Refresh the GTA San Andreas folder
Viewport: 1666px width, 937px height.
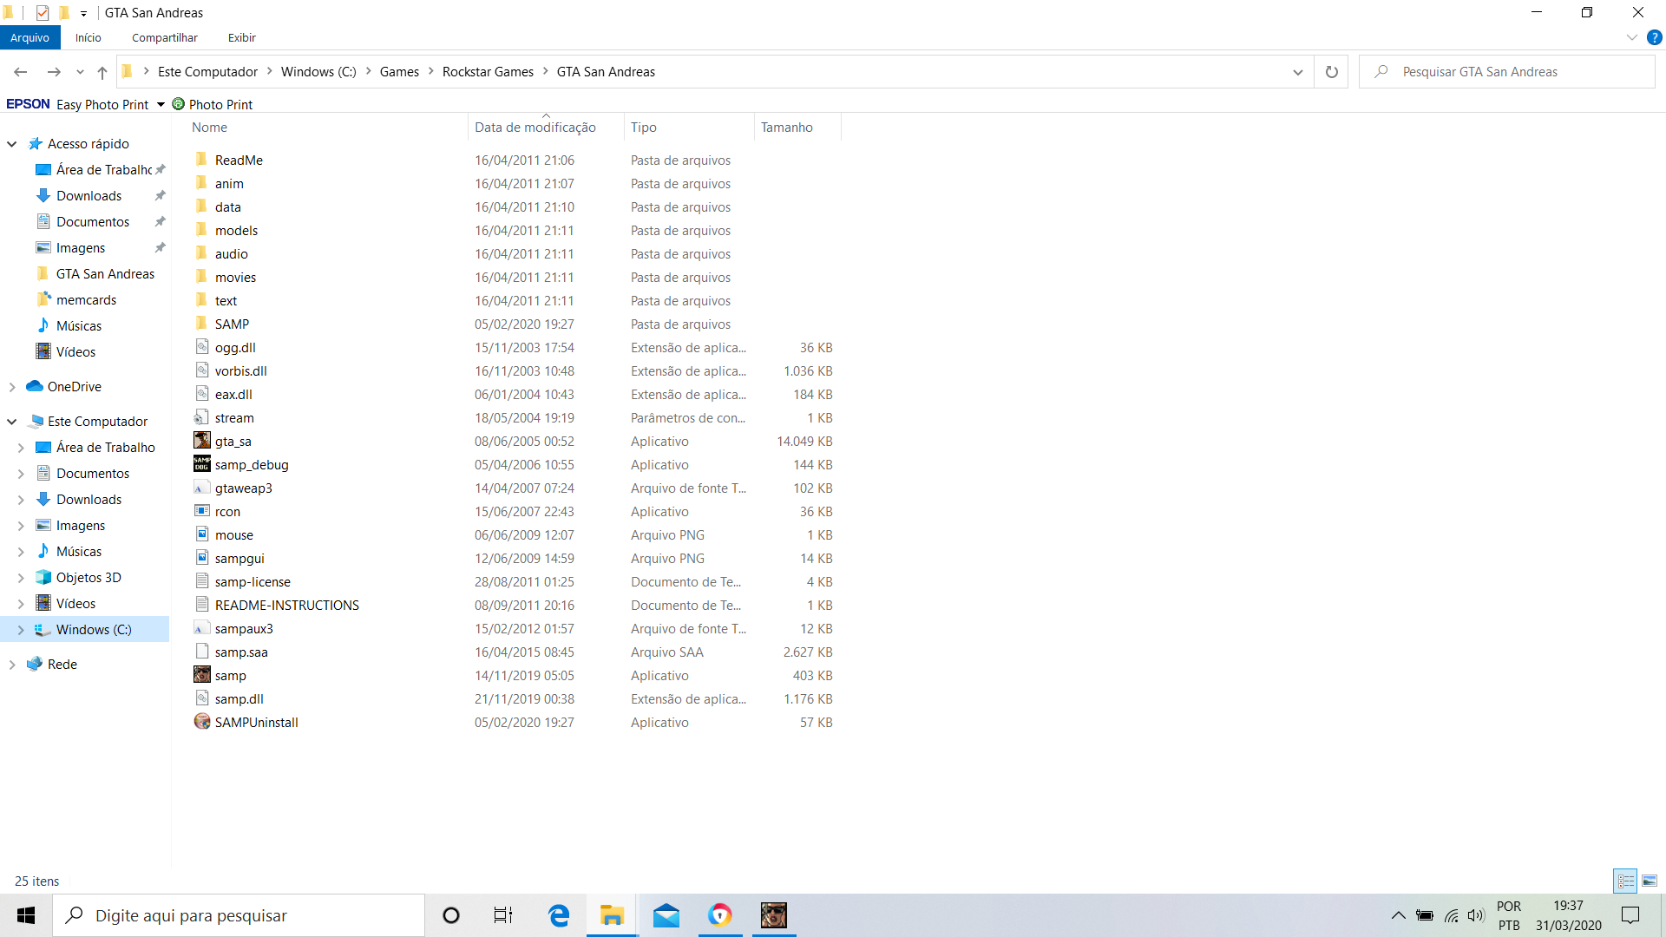[1332, 72]
